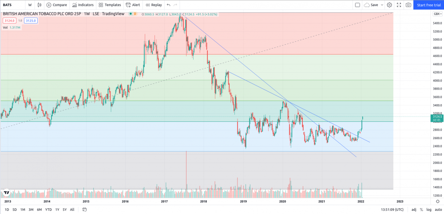Take a chart snapshot with camera icon
This screenshot has width=444, height=214.
[x=408, y=5]
